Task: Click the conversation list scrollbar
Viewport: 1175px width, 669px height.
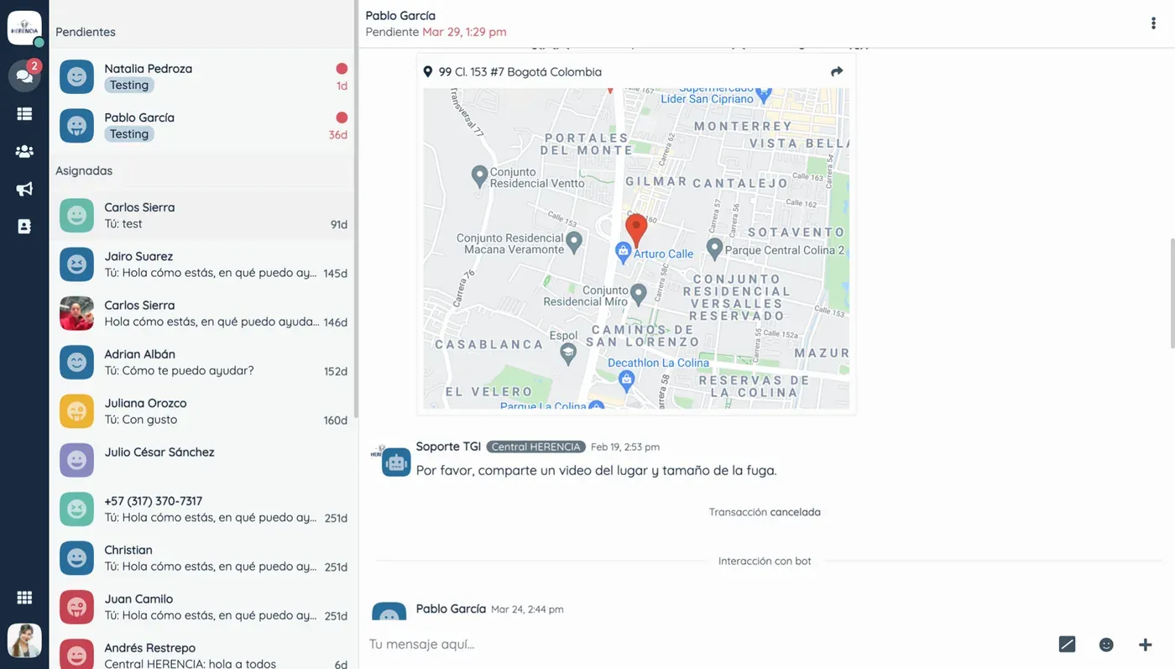Action: [x=356, y=210]
